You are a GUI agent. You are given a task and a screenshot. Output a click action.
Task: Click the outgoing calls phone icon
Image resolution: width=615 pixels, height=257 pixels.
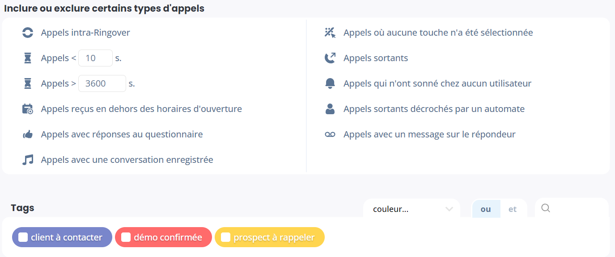(x=330, y=58)
